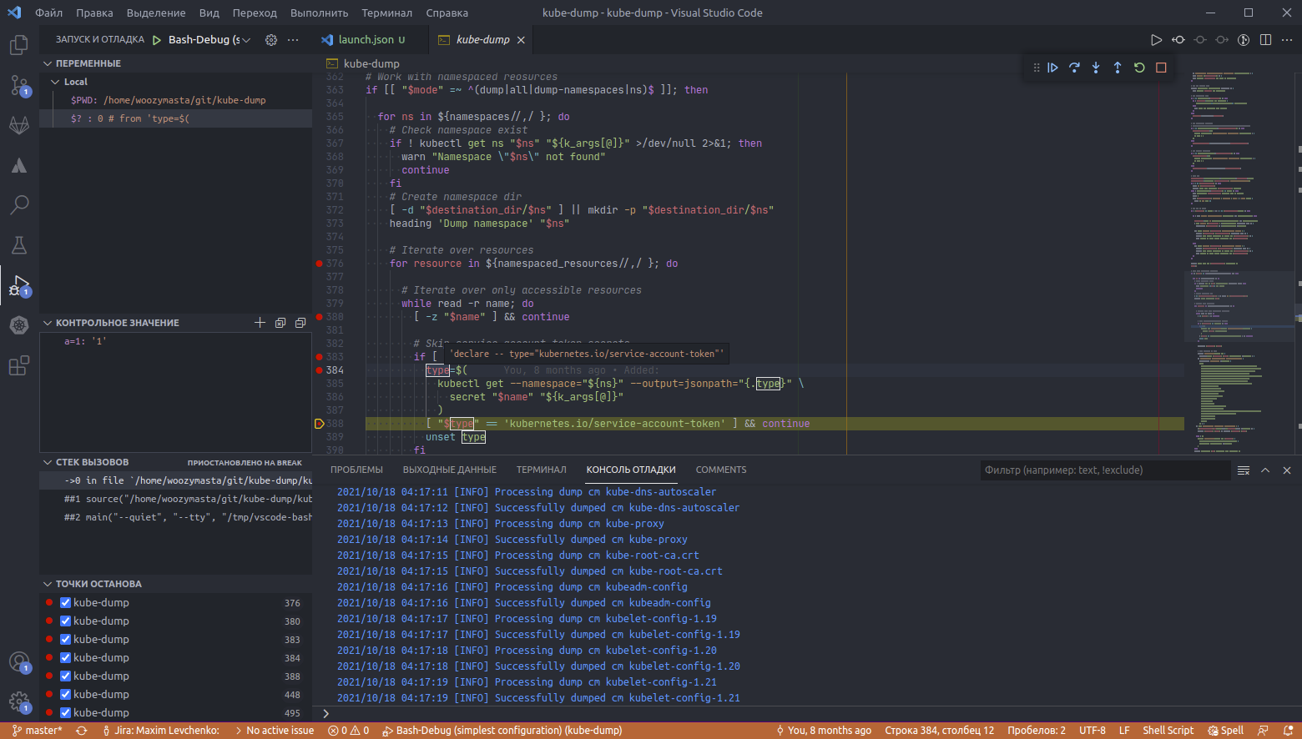
Task: Open debug view more actions menu
Action: 293,39
